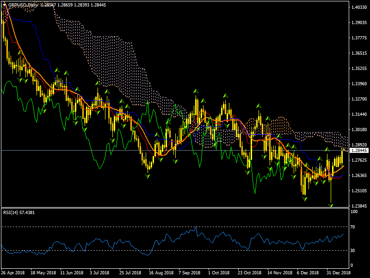The width and height of the screenshot is (370, 278).
Task: Click the RSI(14) 57.4381 indicator label
Action: 19,212
